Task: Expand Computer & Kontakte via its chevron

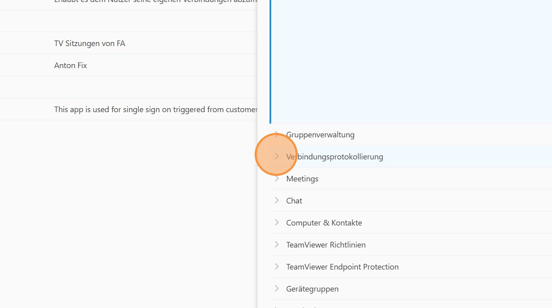Action: (276, 223)
